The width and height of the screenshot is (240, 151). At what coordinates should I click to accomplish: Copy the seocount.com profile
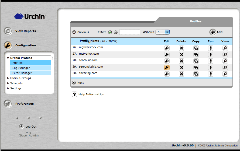pos(196,61)
